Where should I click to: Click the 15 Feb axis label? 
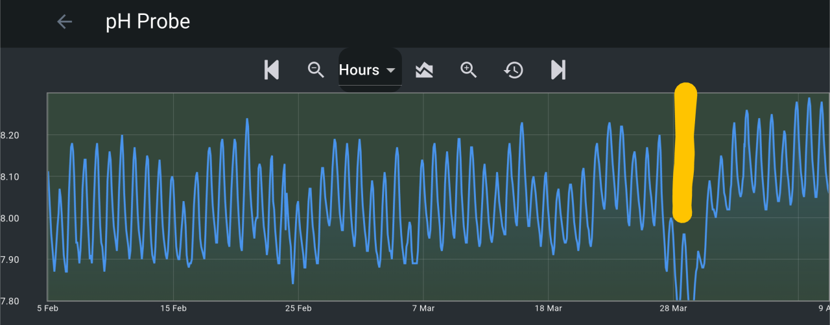coord(172,308)
